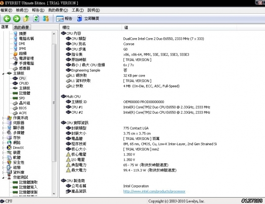Image resolution: width=265 pixels, height=204 pixels.
Task: Open the 報告(R) menu
Action: point(38,10)
